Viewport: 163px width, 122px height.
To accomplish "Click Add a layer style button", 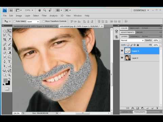I will pos(132,108).
